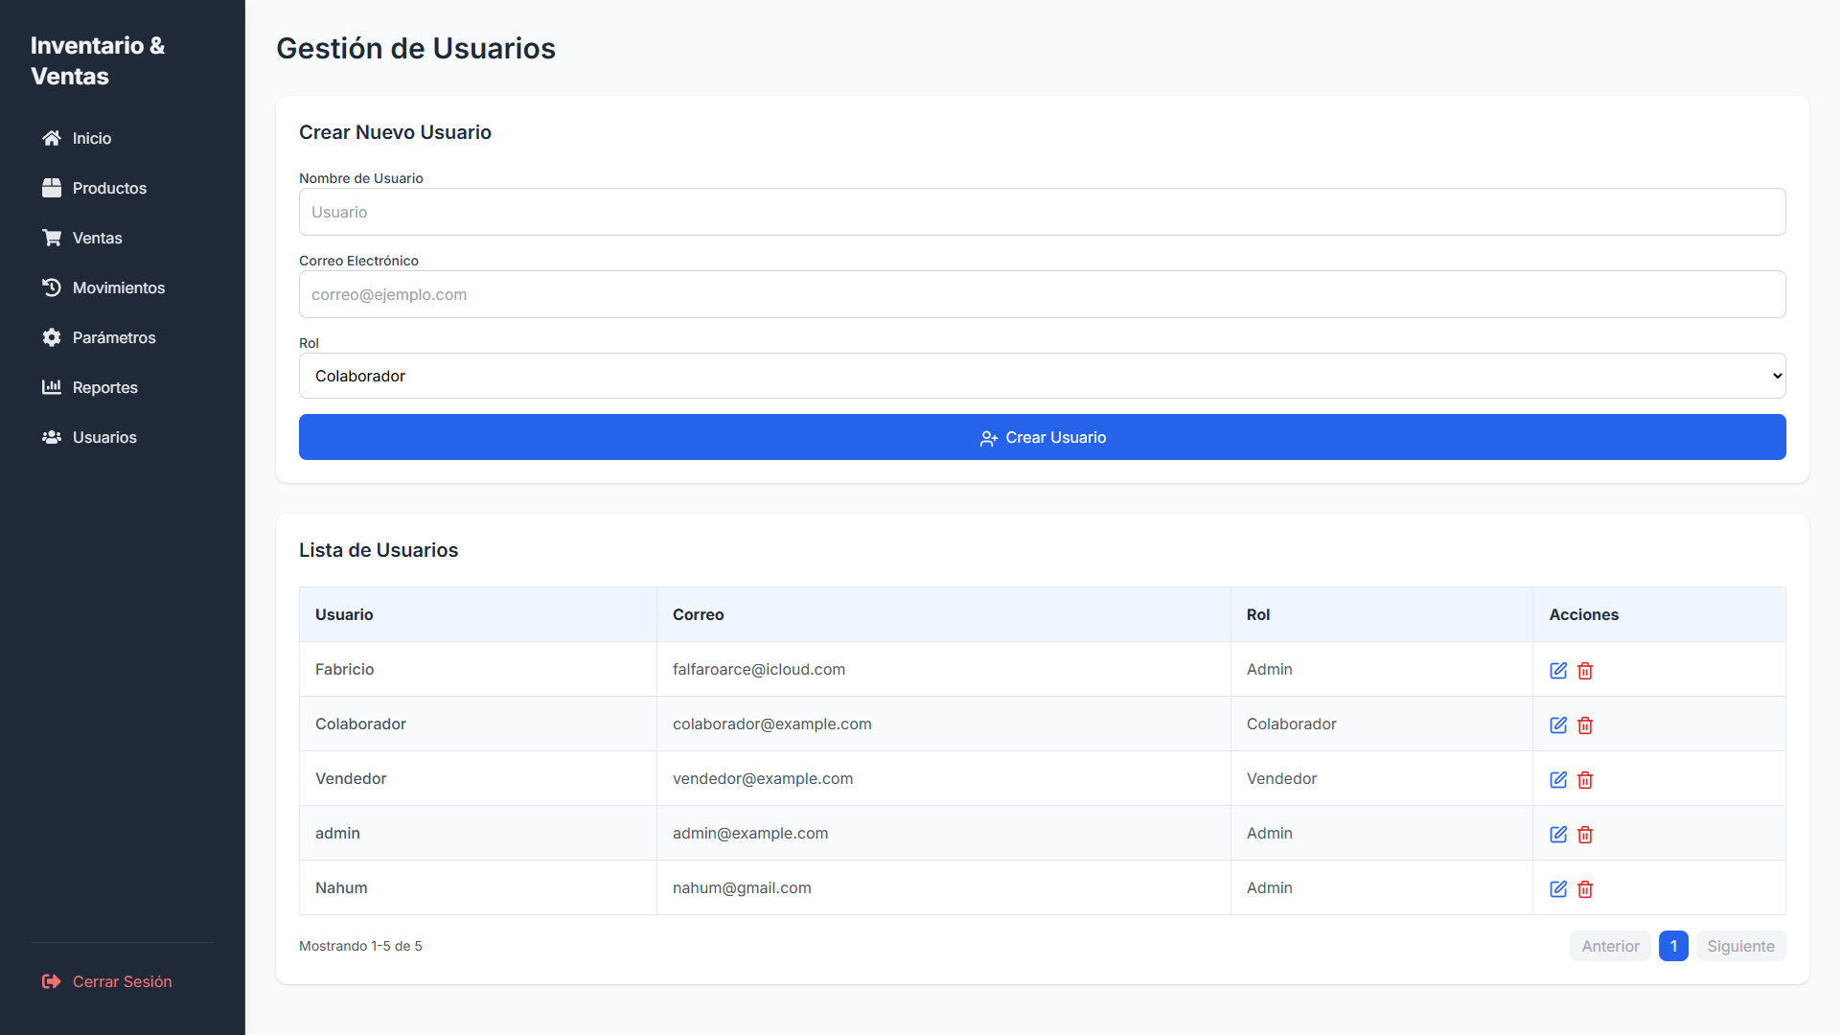Click the Inventario & Ventas title
The image size is (1840, 1035).
[x=98, y=60]
